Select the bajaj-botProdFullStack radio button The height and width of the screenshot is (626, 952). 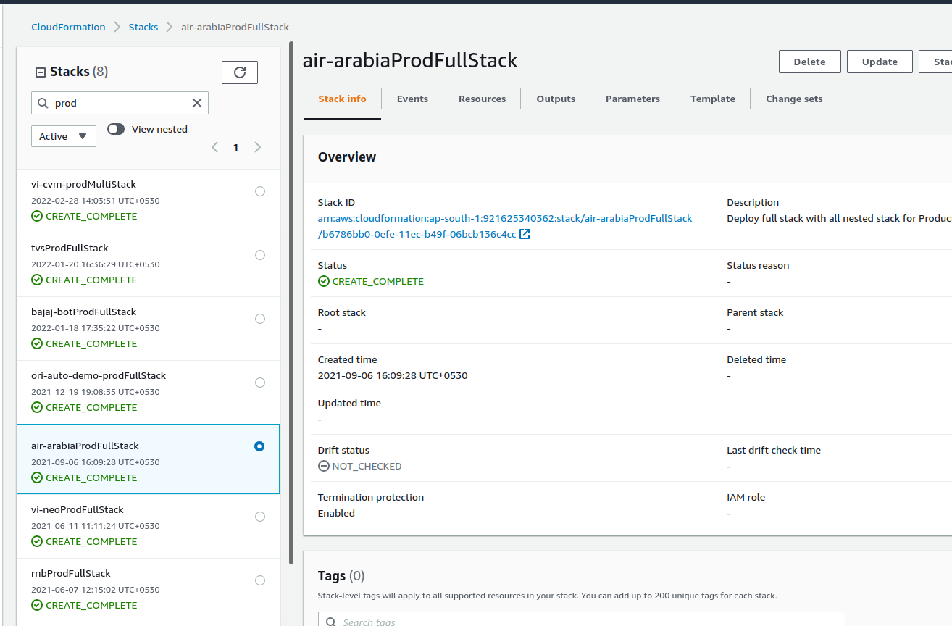pos(260,319)
